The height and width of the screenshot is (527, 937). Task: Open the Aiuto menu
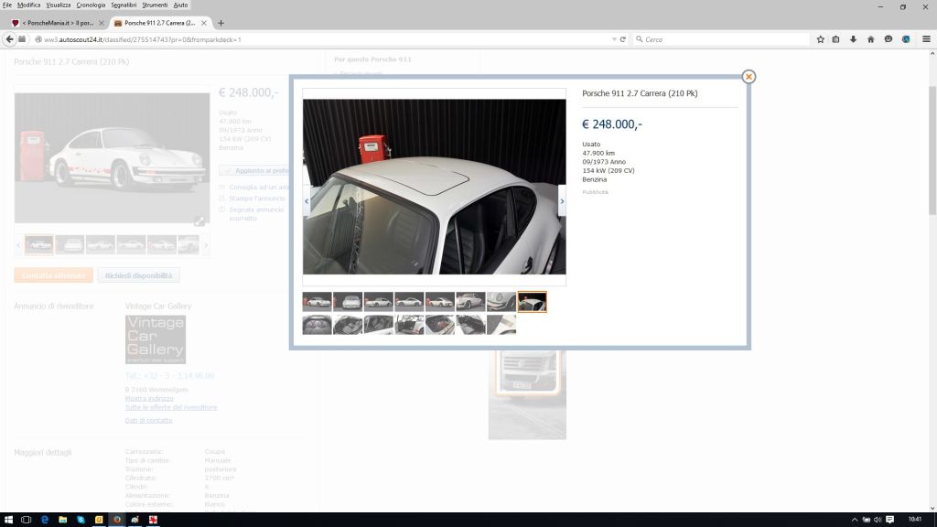point(180,5)
